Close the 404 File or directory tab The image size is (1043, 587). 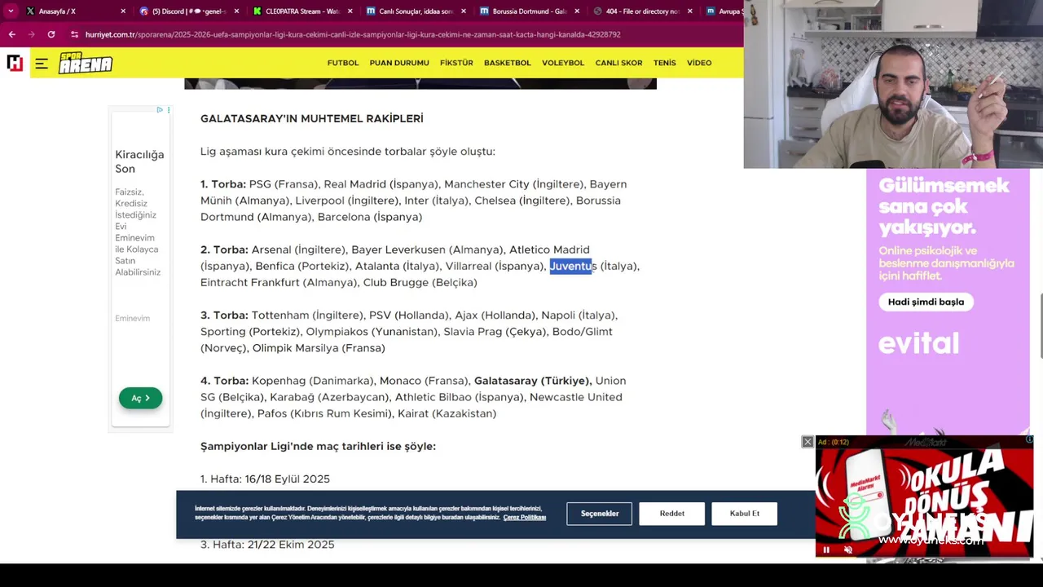689,11
